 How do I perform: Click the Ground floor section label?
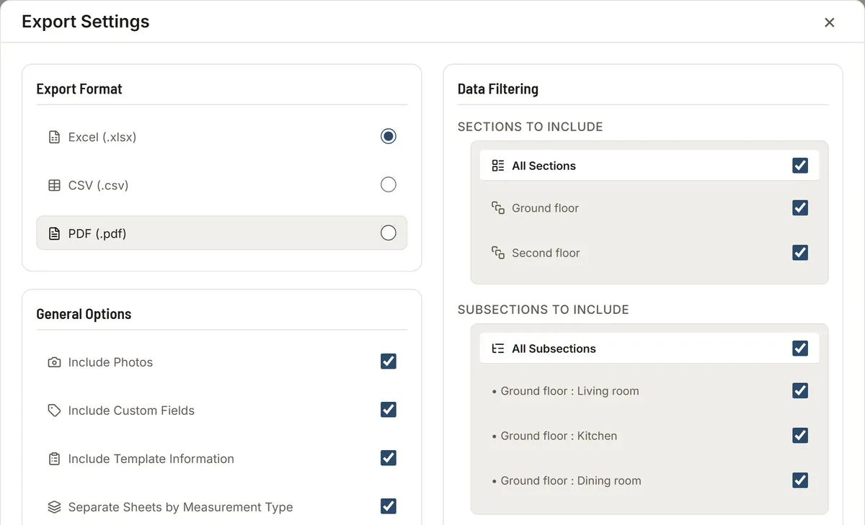click(546, 208)
